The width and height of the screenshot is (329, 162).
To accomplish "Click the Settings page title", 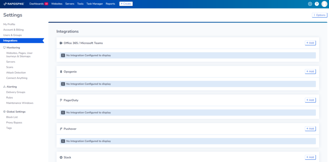I will tap(13, 15).
